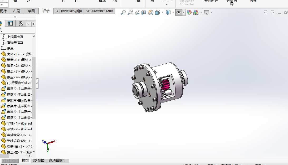Click the feature tree scroll down arrow

pyautogui.click(x=34, y=152)
